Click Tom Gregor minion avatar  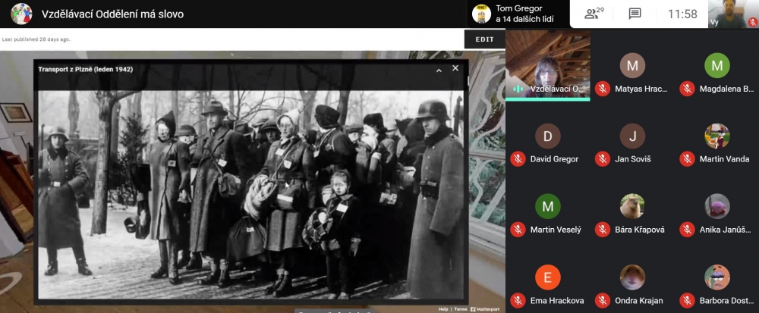(481, 14)
